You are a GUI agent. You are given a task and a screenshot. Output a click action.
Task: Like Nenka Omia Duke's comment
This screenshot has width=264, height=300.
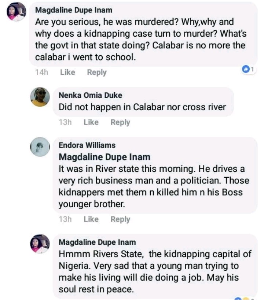(x=91, y=122)
